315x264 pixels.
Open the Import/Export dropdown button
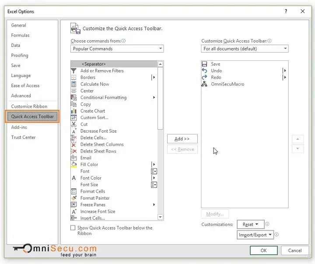pos(255,235)
